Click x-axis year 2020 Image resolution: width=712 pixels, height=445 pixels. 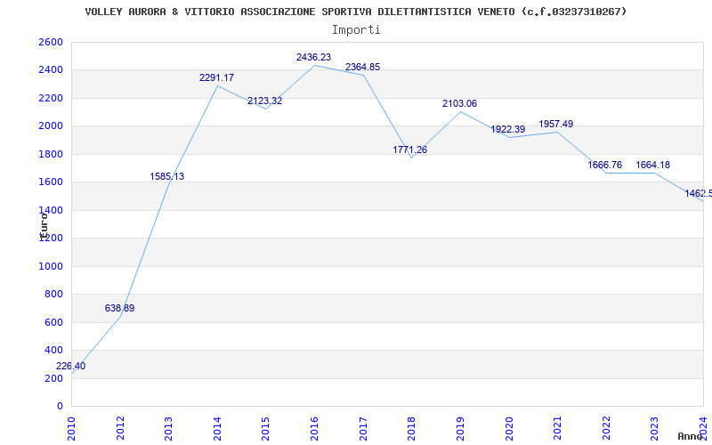pyautogui.click(x=508, y=429)
